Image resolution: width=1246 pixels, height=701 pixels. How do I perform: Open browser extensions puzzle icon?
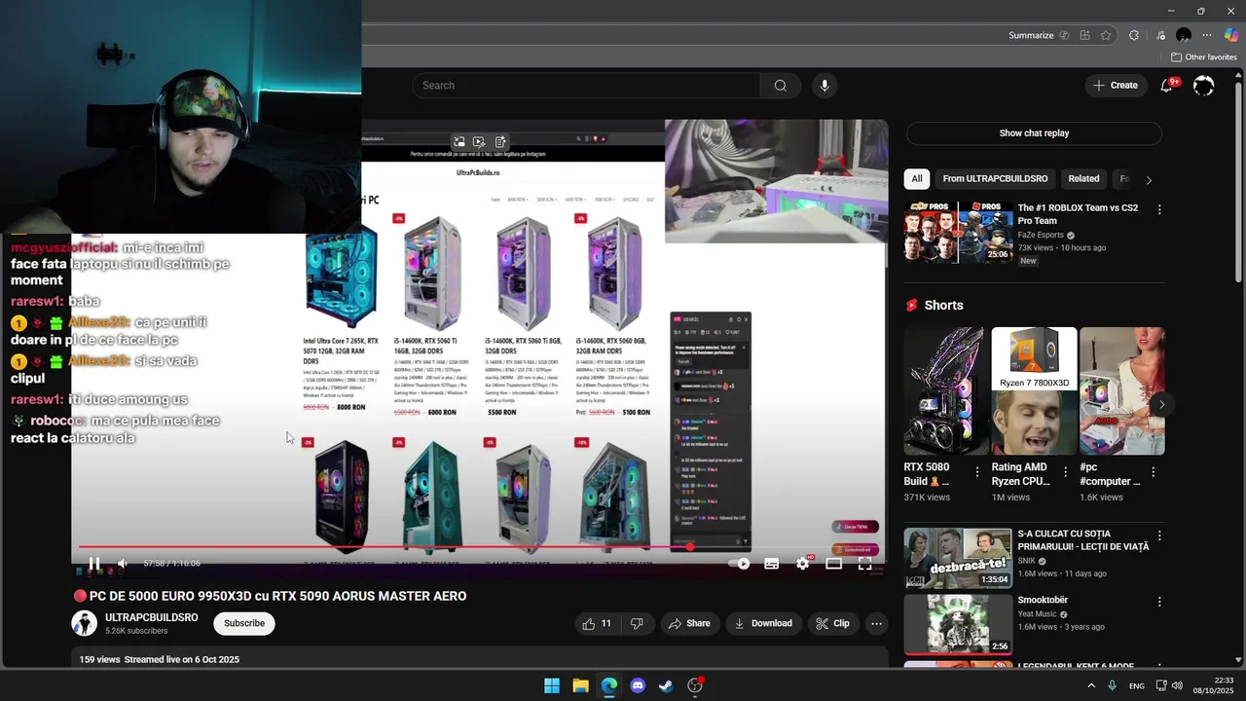point(1134,35)
